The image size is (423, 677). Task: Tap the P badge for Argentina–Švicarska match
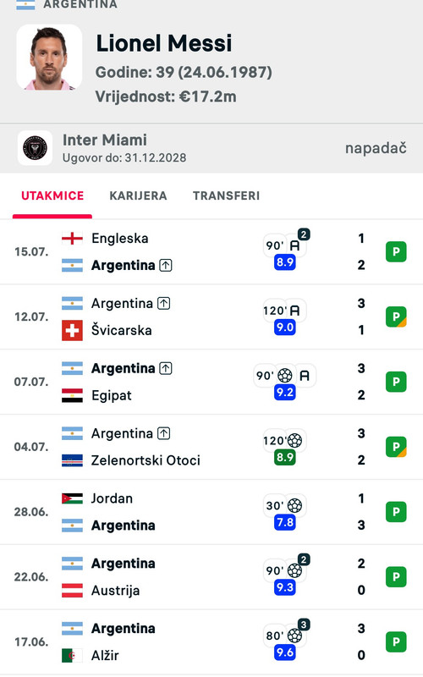coord(396,316)
